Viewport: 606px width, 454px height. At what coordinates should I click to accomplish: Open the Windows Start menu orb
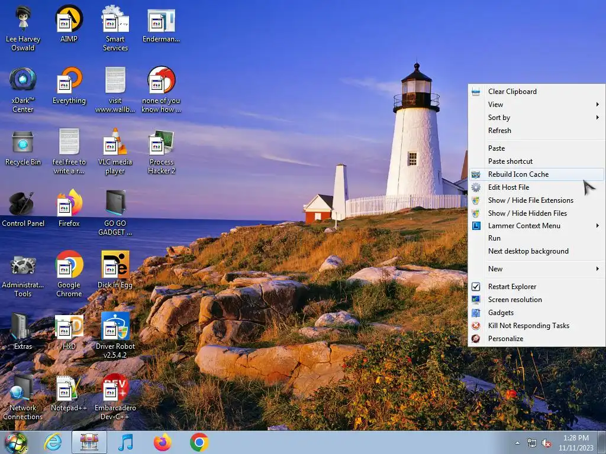click(x=15, y=442)
